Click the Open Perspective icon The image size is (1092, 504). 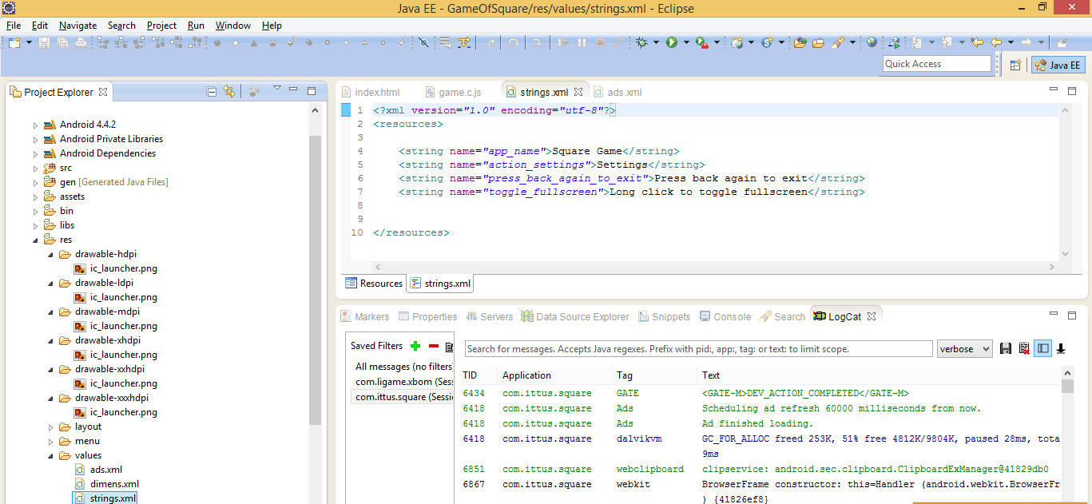point(1016,65)
